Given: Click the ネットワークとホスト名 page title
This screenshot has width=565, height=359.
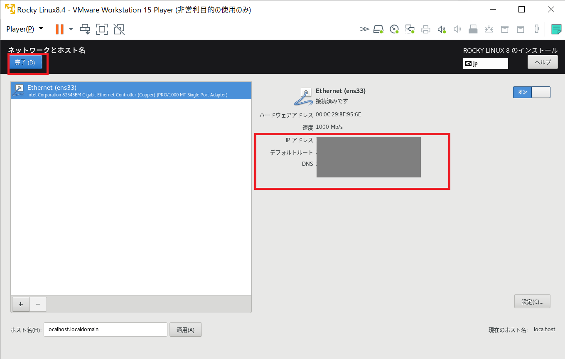Looking at the screenshot, I should click(x=47, y=50).
